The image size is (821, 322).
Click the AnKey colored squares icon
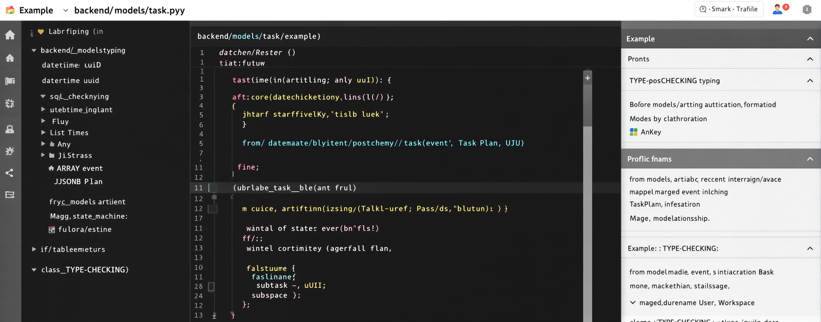634,132
